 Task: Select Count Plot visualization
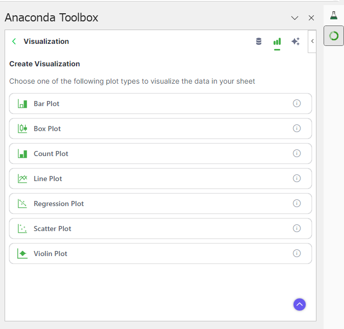click(x=160, y=154)
